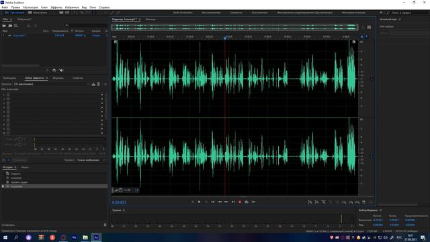
Task: Open the Файл menu
Action: [5, 7]
